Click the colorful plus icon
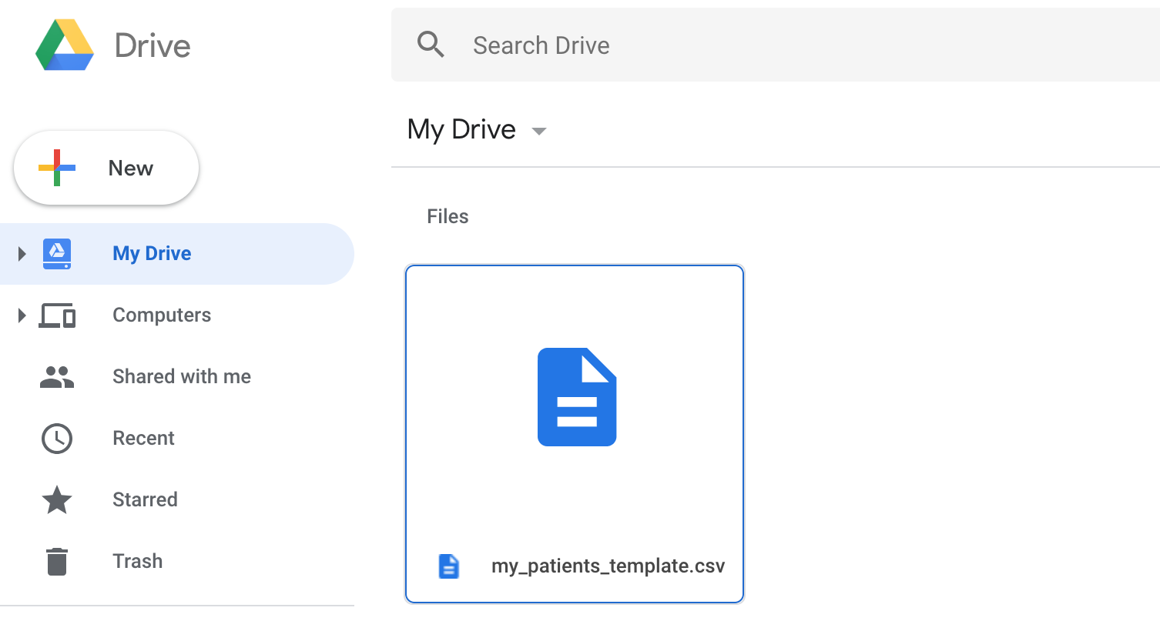The height and width of the screenshot is (631, 1160). click(57, 168)
